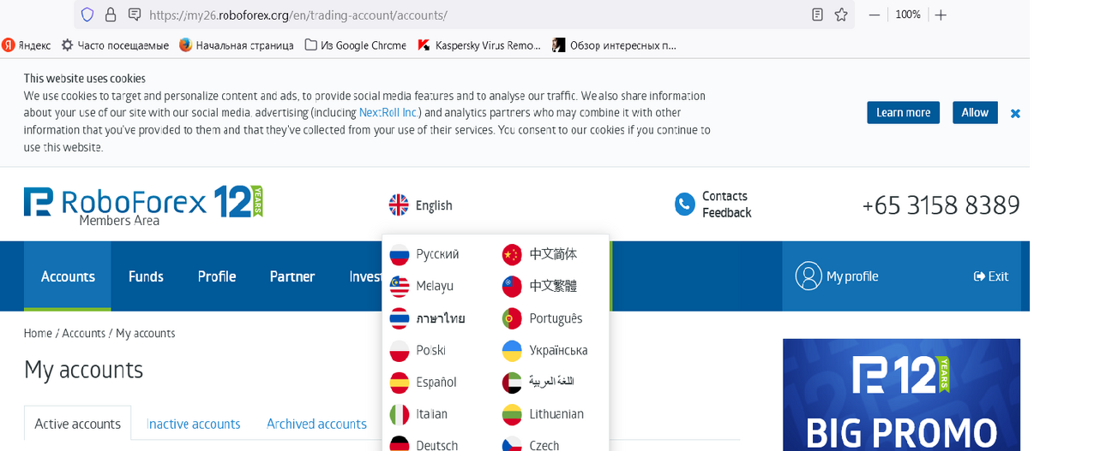Zoom out with the minus icon
Screen dimensions: 1106x451
[875, 15]
